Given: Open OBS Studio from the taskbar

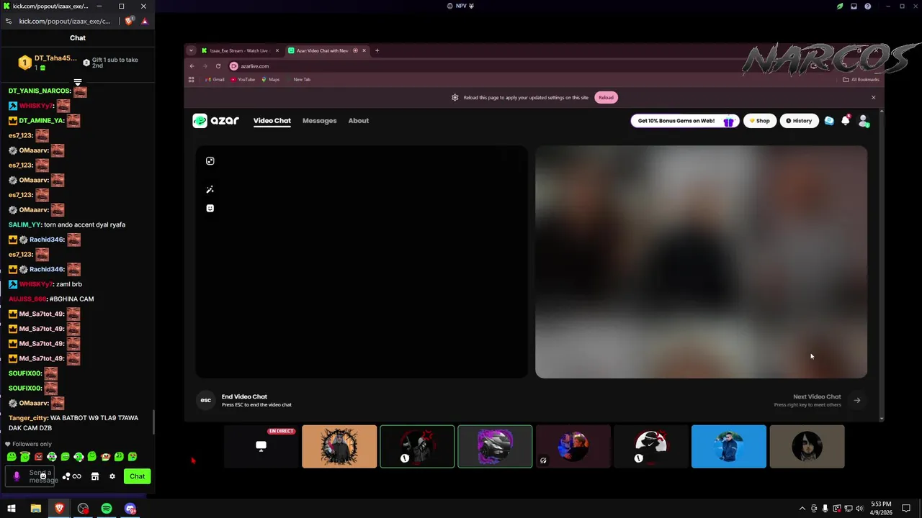Looking at the screenshot, I should (83, 509).
